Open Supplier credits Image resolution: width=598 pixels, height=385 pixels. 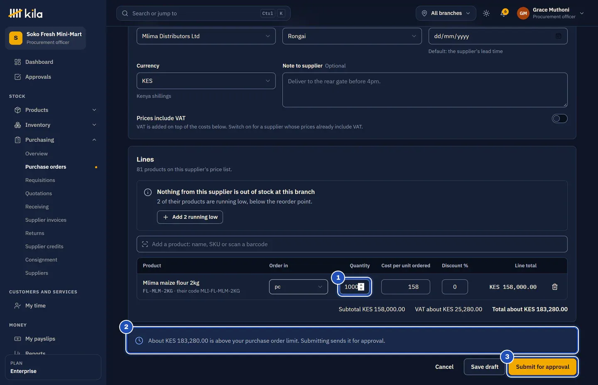[x=44, y=246]
